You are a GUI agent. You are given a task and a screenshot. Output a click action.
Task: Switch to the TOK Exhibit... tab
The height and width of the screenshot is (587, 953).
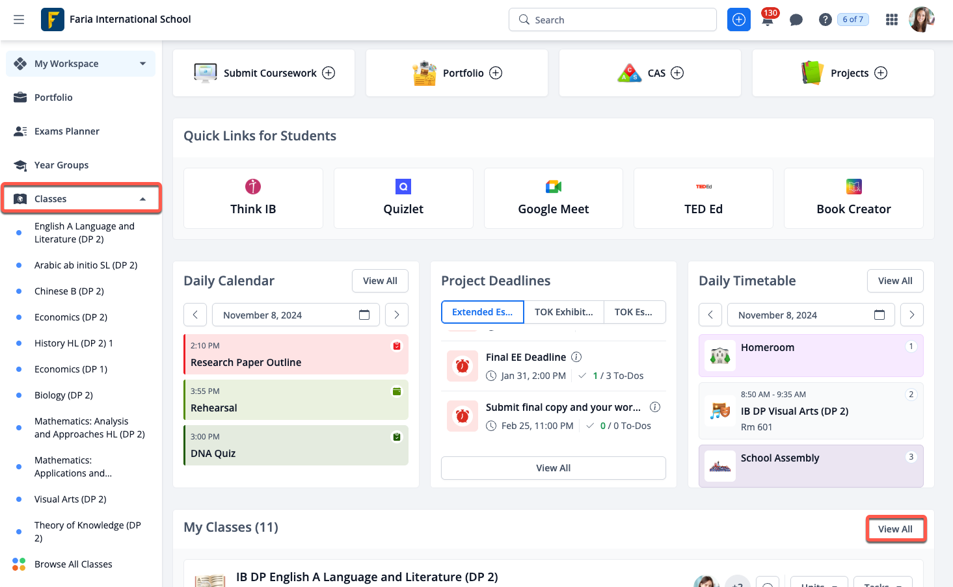pyautogui.click(x=563, y=312)
